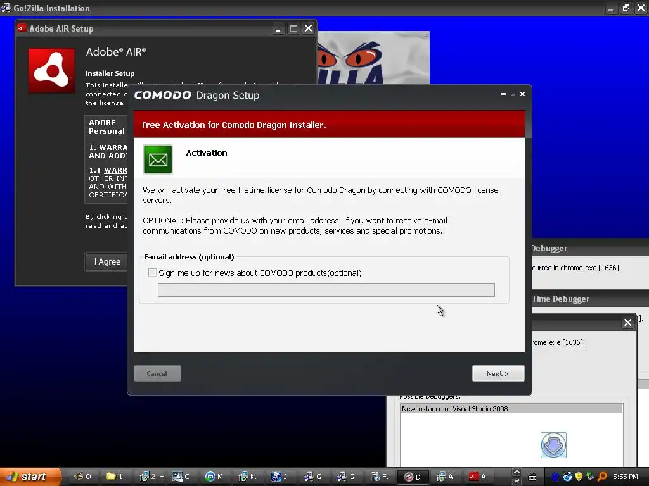Activate the Comodo Dragon 'D' taskbar button
The width and height of the screenshot is (649, 486).
coord(413,477)
